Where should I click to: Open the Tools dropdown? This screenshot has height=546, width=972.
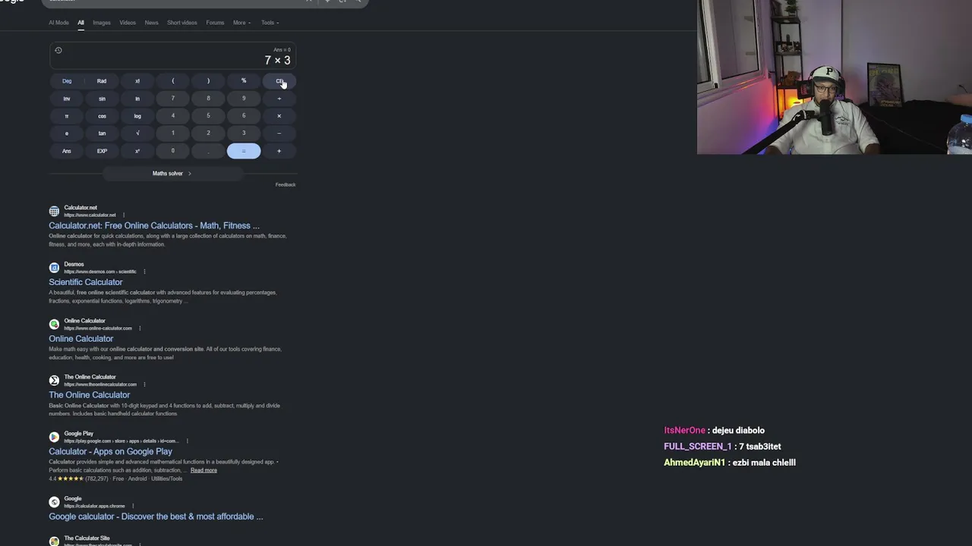(270, 23)
